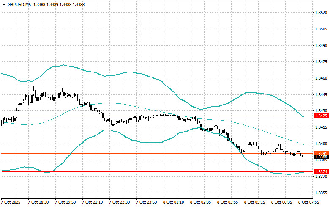Click the 1.3475 price scale value
The height and width of the screenshot is (207, 330).
[321, 62]
